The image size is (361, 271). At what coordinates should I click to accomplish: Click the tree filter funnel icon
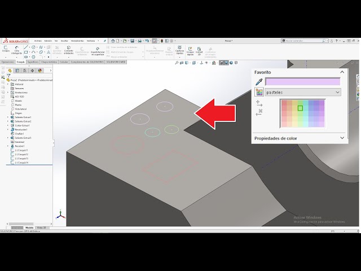click(x=9, y=76)
